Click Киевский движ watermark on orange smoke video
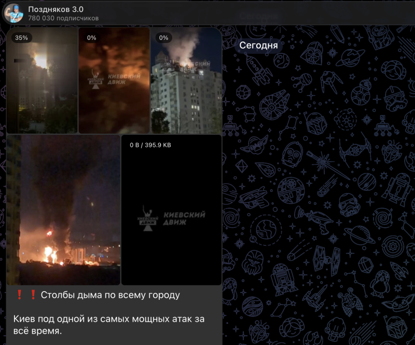 (114, 79)
